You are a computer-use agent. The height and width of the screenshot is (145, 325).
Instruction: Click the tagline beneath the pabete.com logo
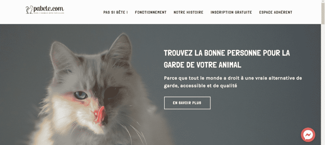[48, 13]
